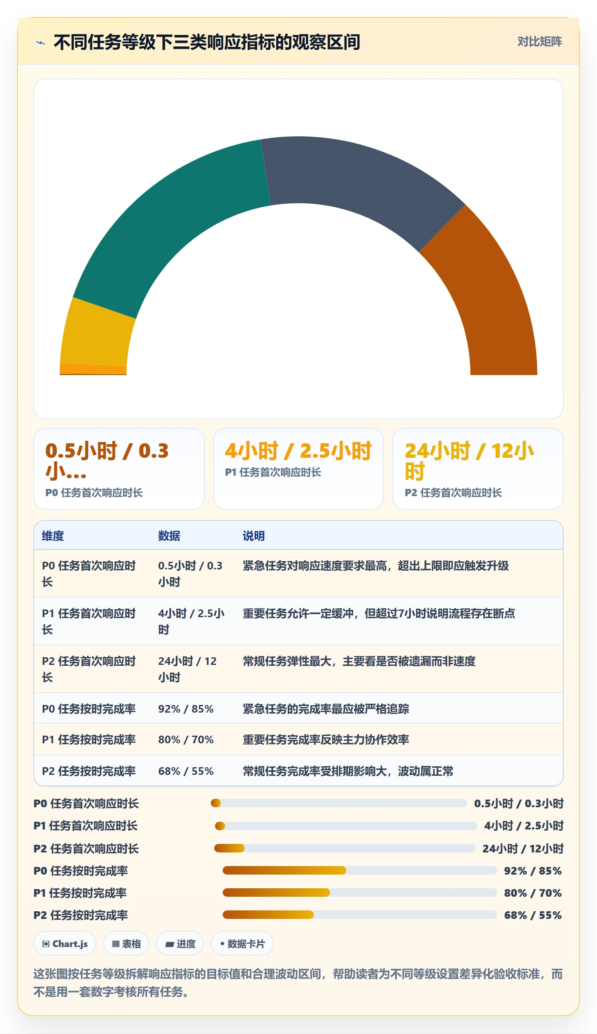
Task: Click table row label P0 任务按时完成率
Action: [x=89, y=709]
